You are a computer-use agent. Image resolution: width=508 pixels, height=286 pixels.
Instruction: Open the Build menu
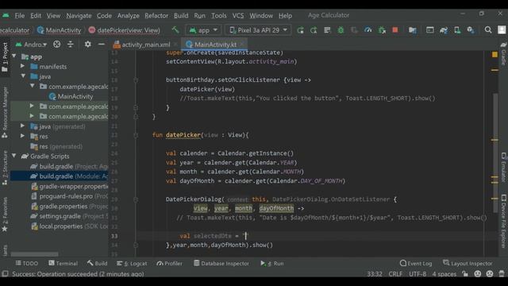point(181,16)
